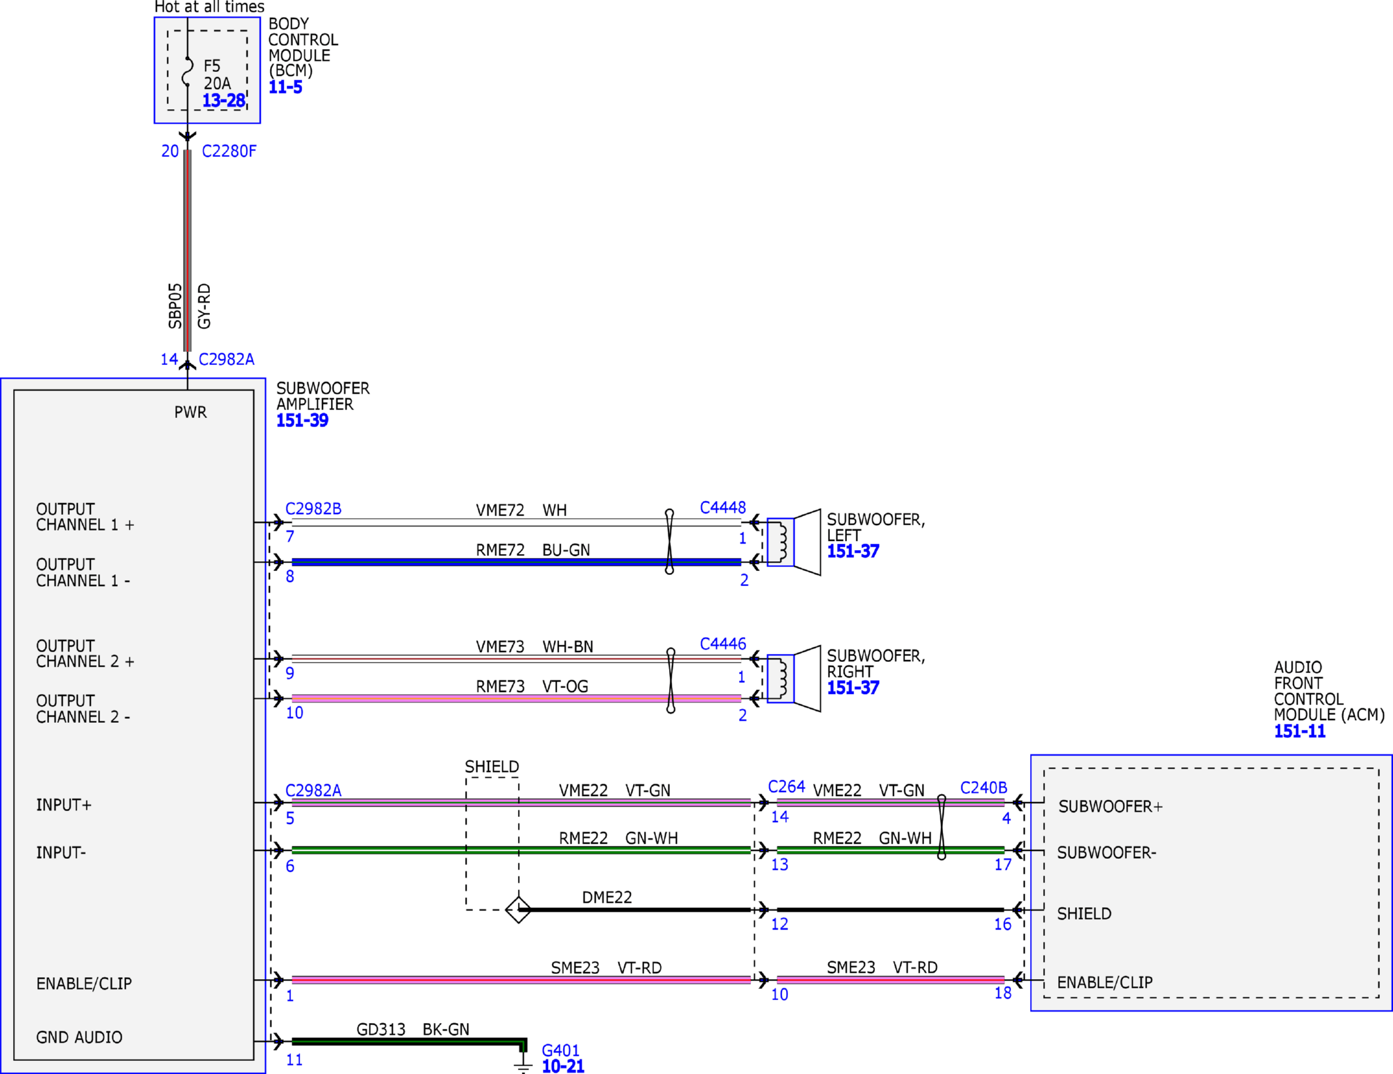Select VME22 VT-GN label right of C264

(x=868, y=791)
